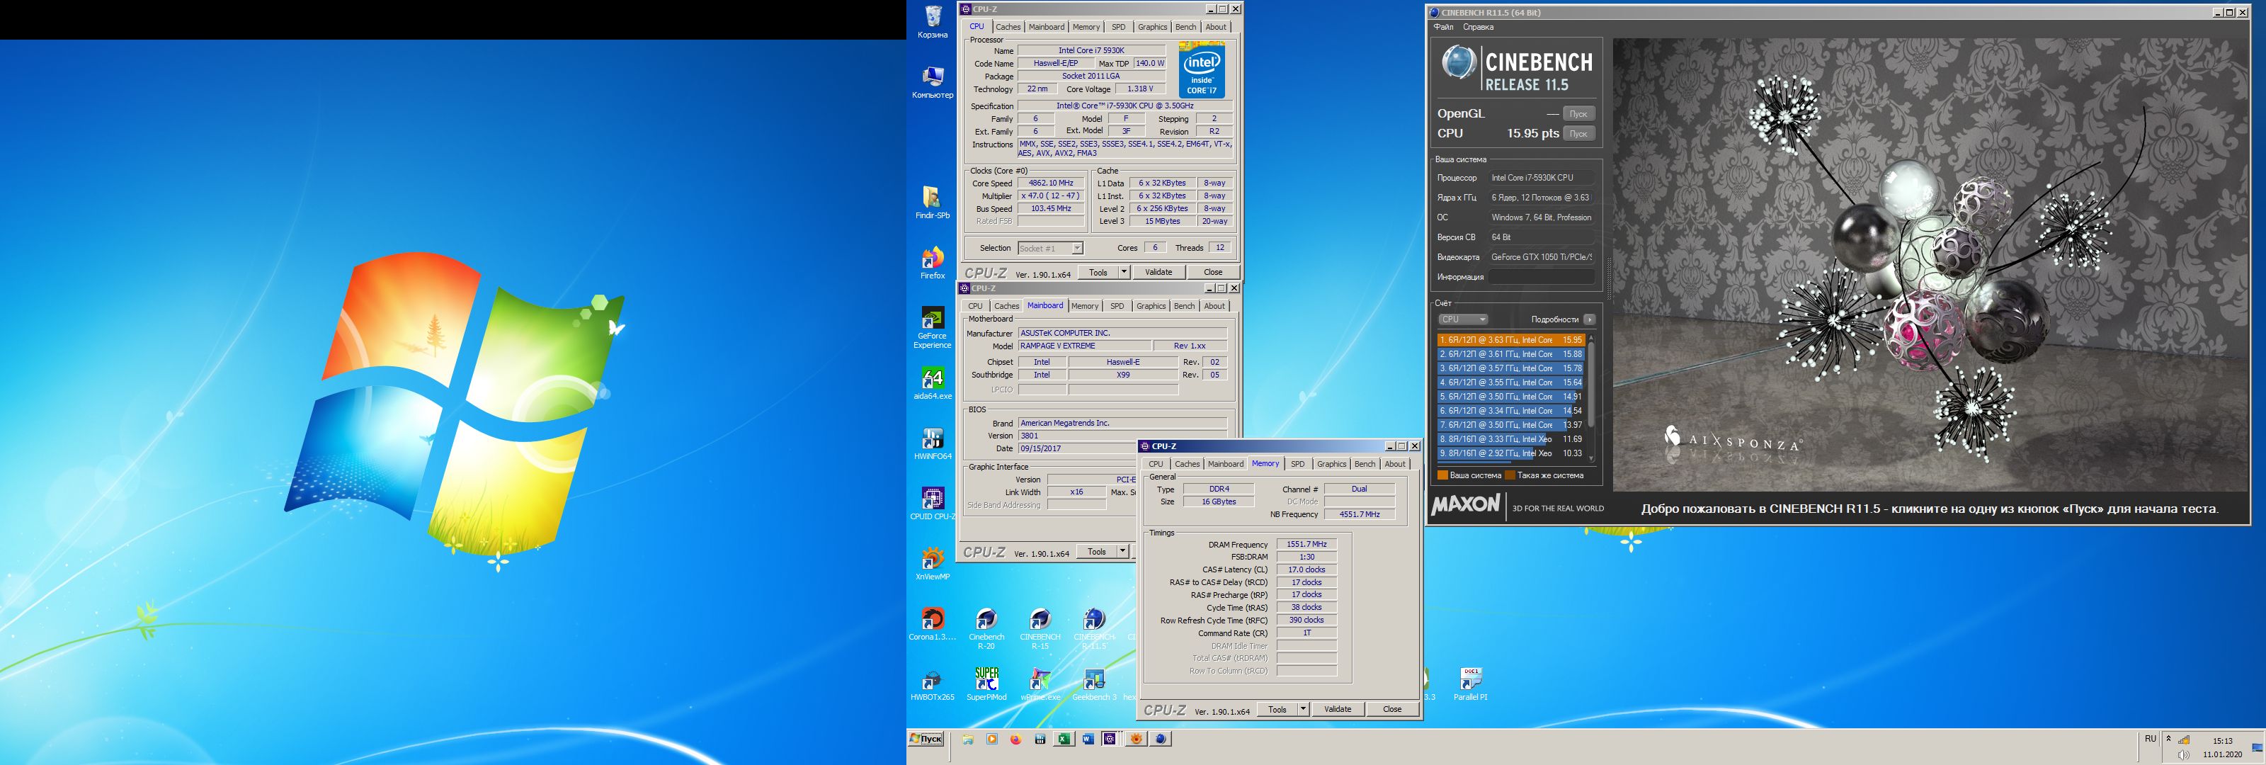2266x765 pixels.
Task: Open Windows Media Player from taskbar
Action: click(x=991, y=739)
